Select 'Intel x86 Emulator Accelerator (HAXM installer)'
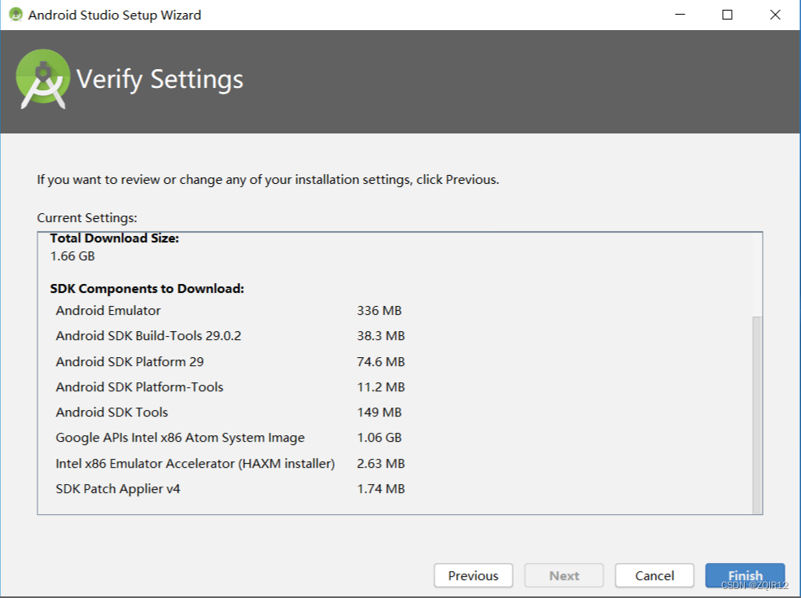This screenshot has height=598, width=801. tap(195, 463)
